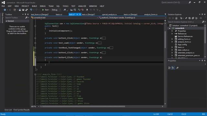Expand the collapsed button1_Click method
Viewport: 207px width, 116px height.
[x=35, y=38]
